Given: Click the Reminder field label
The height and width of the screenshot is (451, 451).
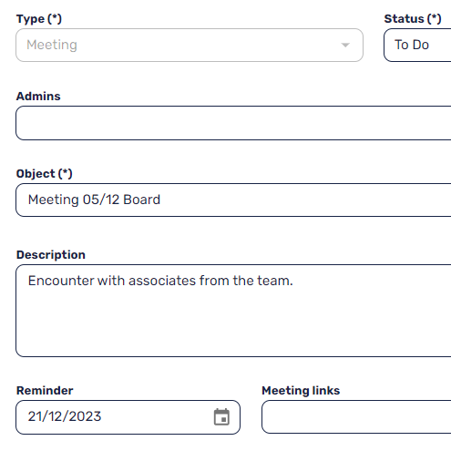Looking at the screenshot, I should (x=45, y=391).
